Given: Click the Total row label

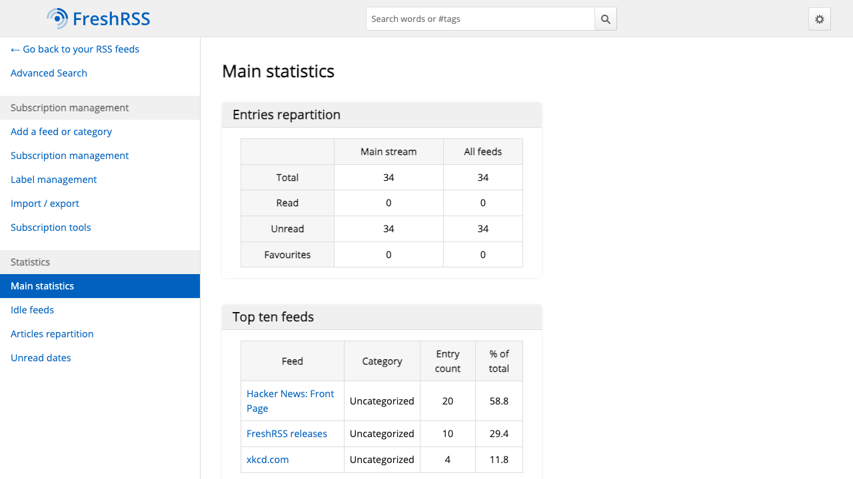Looking at the screenshot, I should [x=287, y=178].
